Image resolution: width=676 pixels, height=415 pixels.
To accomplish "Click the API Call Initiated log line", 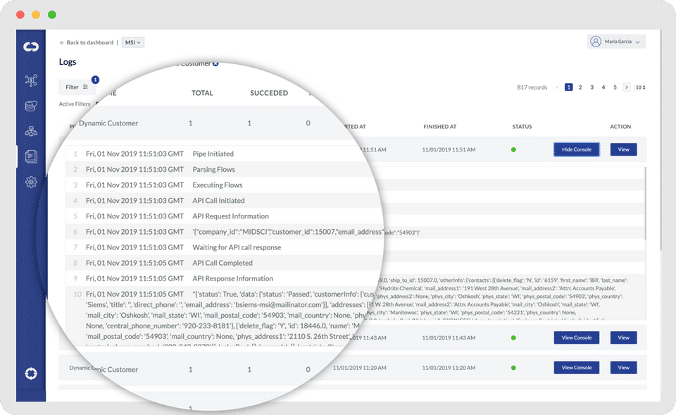I will coord(218,200).
